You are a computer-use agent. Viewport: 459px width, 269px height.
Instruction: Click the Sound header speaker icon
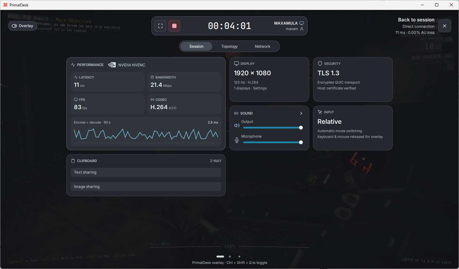[x=236, y=113]
